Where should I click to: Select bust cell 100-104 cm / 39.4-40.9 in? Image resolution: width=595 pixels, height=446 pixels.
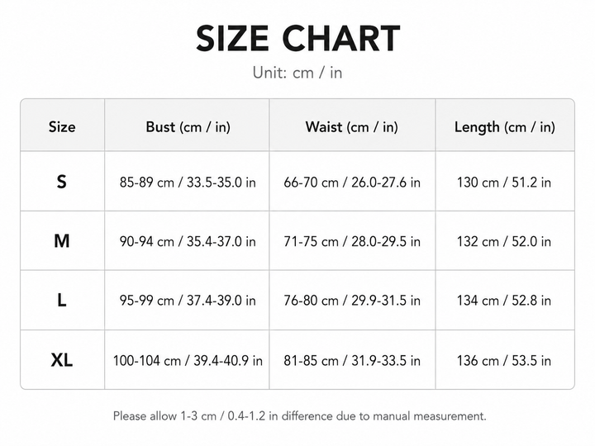(188, 360)
